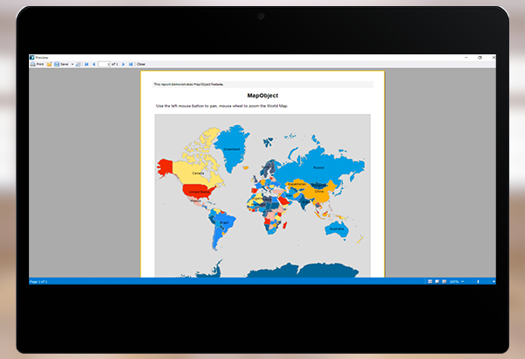This screenshot has height=359, width=525.
Task: Go to the next page
Action: tap(123, 64)
